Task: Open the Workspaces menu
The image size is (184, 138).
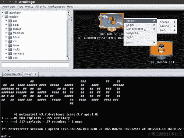Action: (x=56, y=7)
